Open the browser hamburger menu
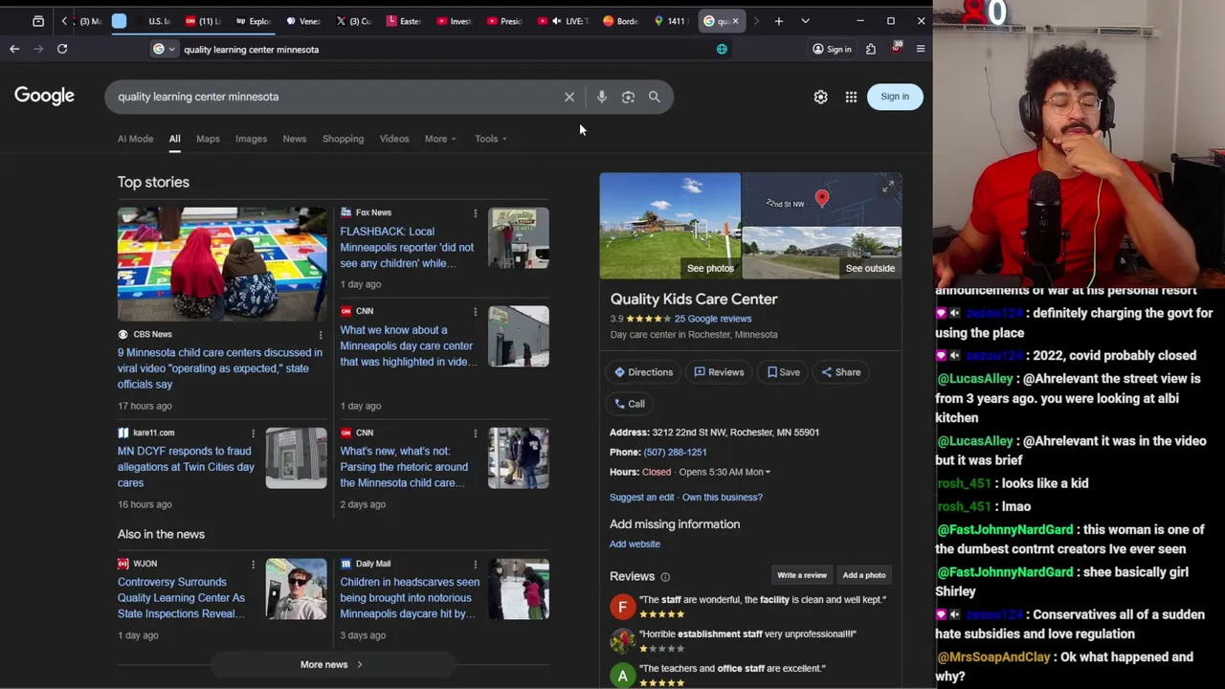The width and height of the screenshot is (1225, 689). (x=921, y=49)
